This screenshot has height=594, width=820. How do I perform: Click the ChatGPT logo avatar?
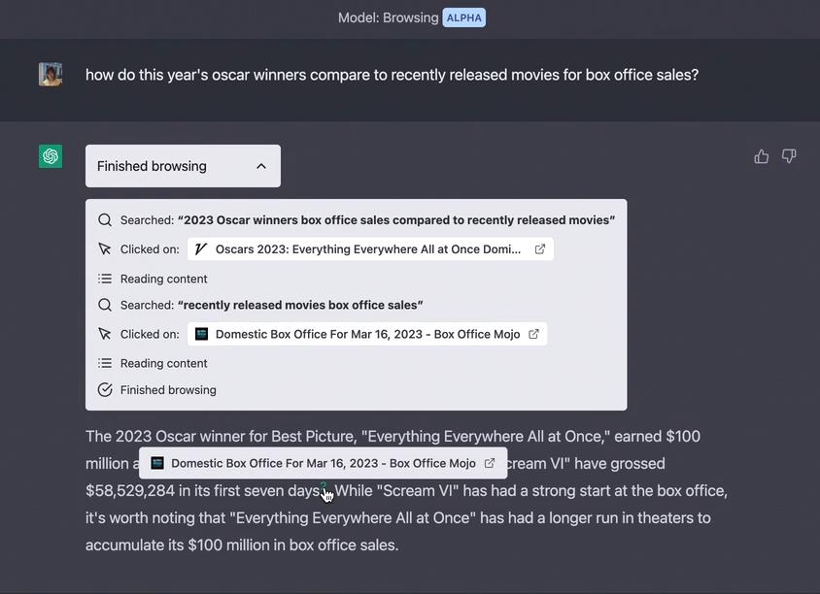pos(51,156)
